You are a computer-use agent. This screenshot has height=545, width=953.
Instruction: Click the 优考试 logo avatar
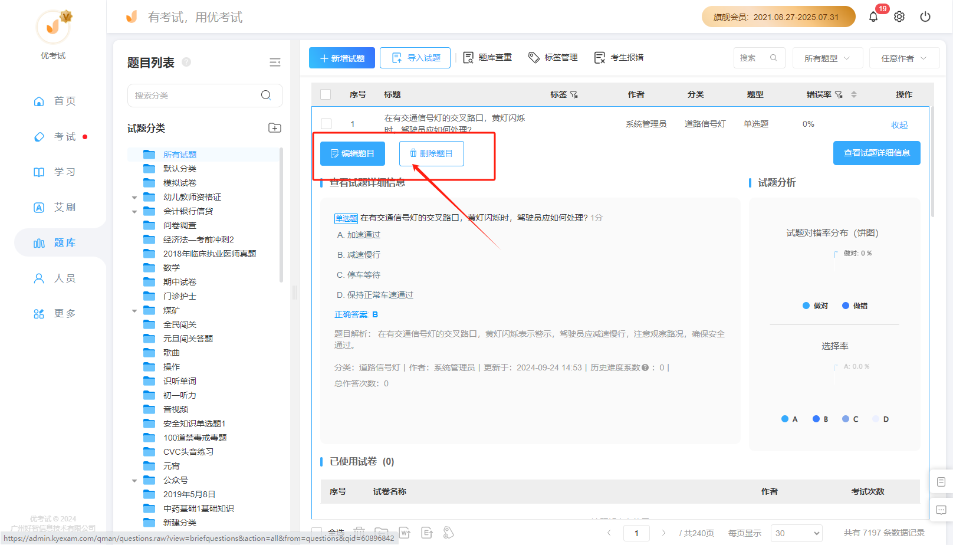[x=53, y=27]
